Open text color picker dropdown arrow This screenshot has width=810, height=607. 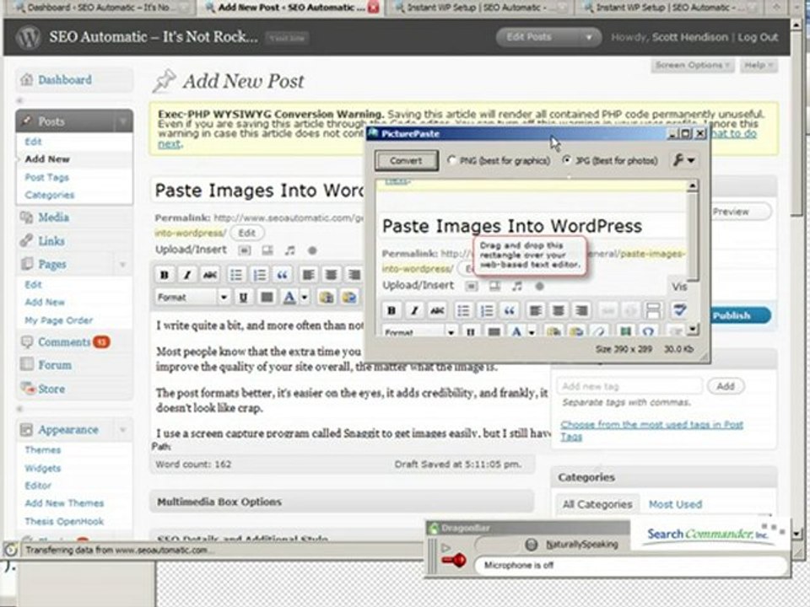click(x=305, y=298)
